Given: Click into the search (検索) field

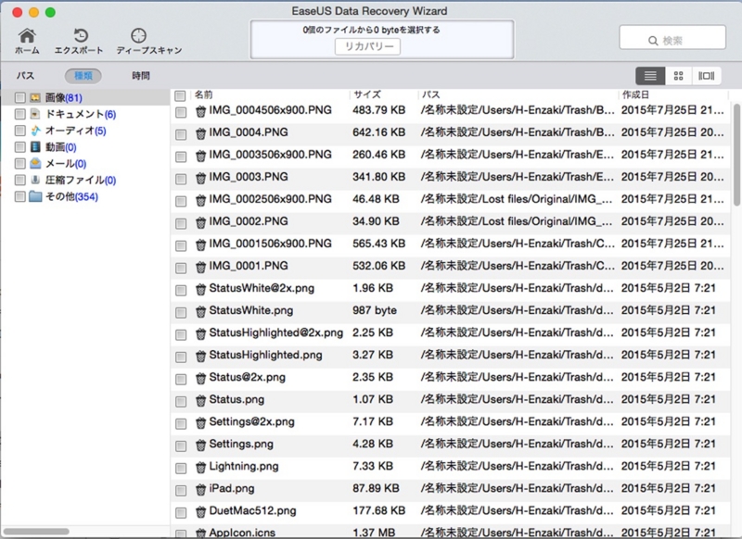Looking at the screenshot, I should pyautogui.click(x=672, y=37).
